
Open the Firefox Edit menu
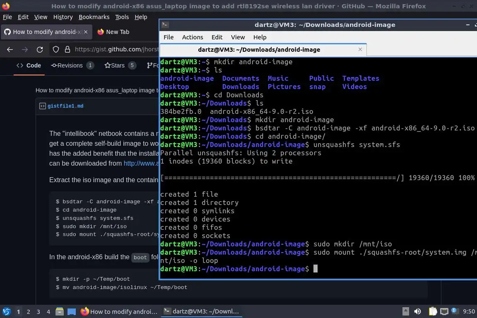(x=23, y=17)
